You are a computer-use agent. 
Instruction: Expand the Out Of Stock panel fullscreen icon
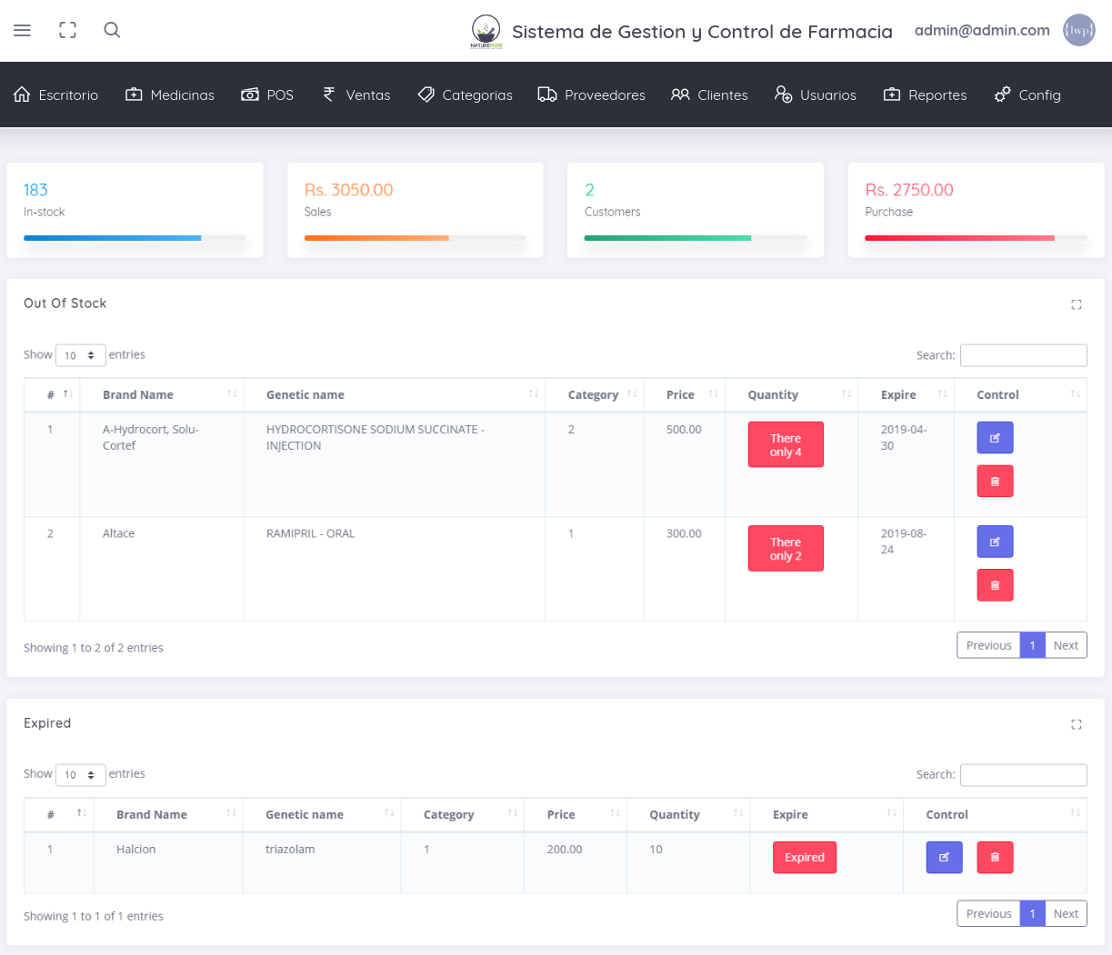(x=1077, y=304)
